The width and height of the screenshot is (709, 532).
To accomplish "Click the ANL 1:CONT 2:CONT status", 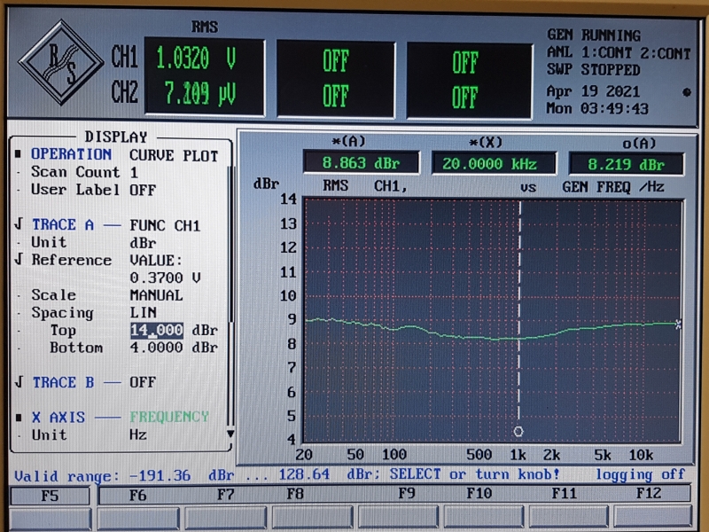I will (619, 53).
